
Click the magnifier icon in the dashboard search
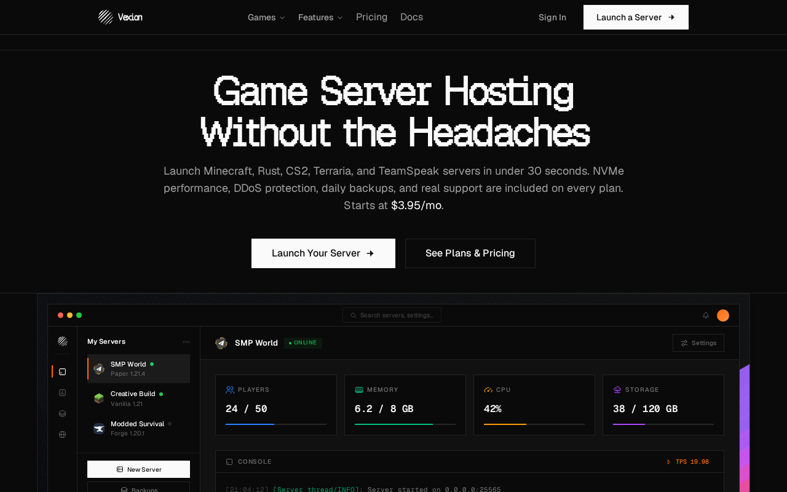354,315
